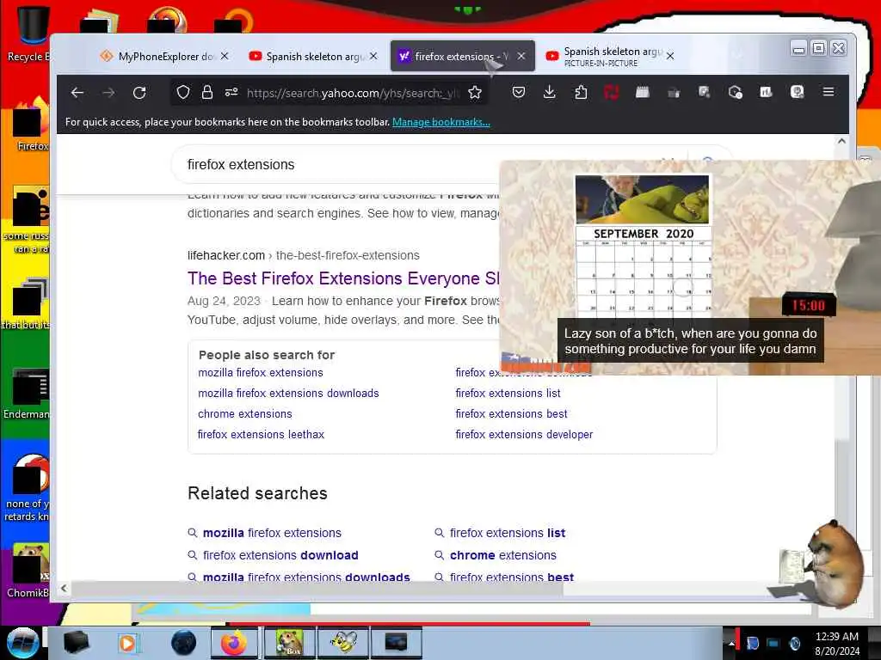This screenshot has height=660, width=881.
Task: Open The Best Firefox Extensions lifehacker result
Action: 343,278
